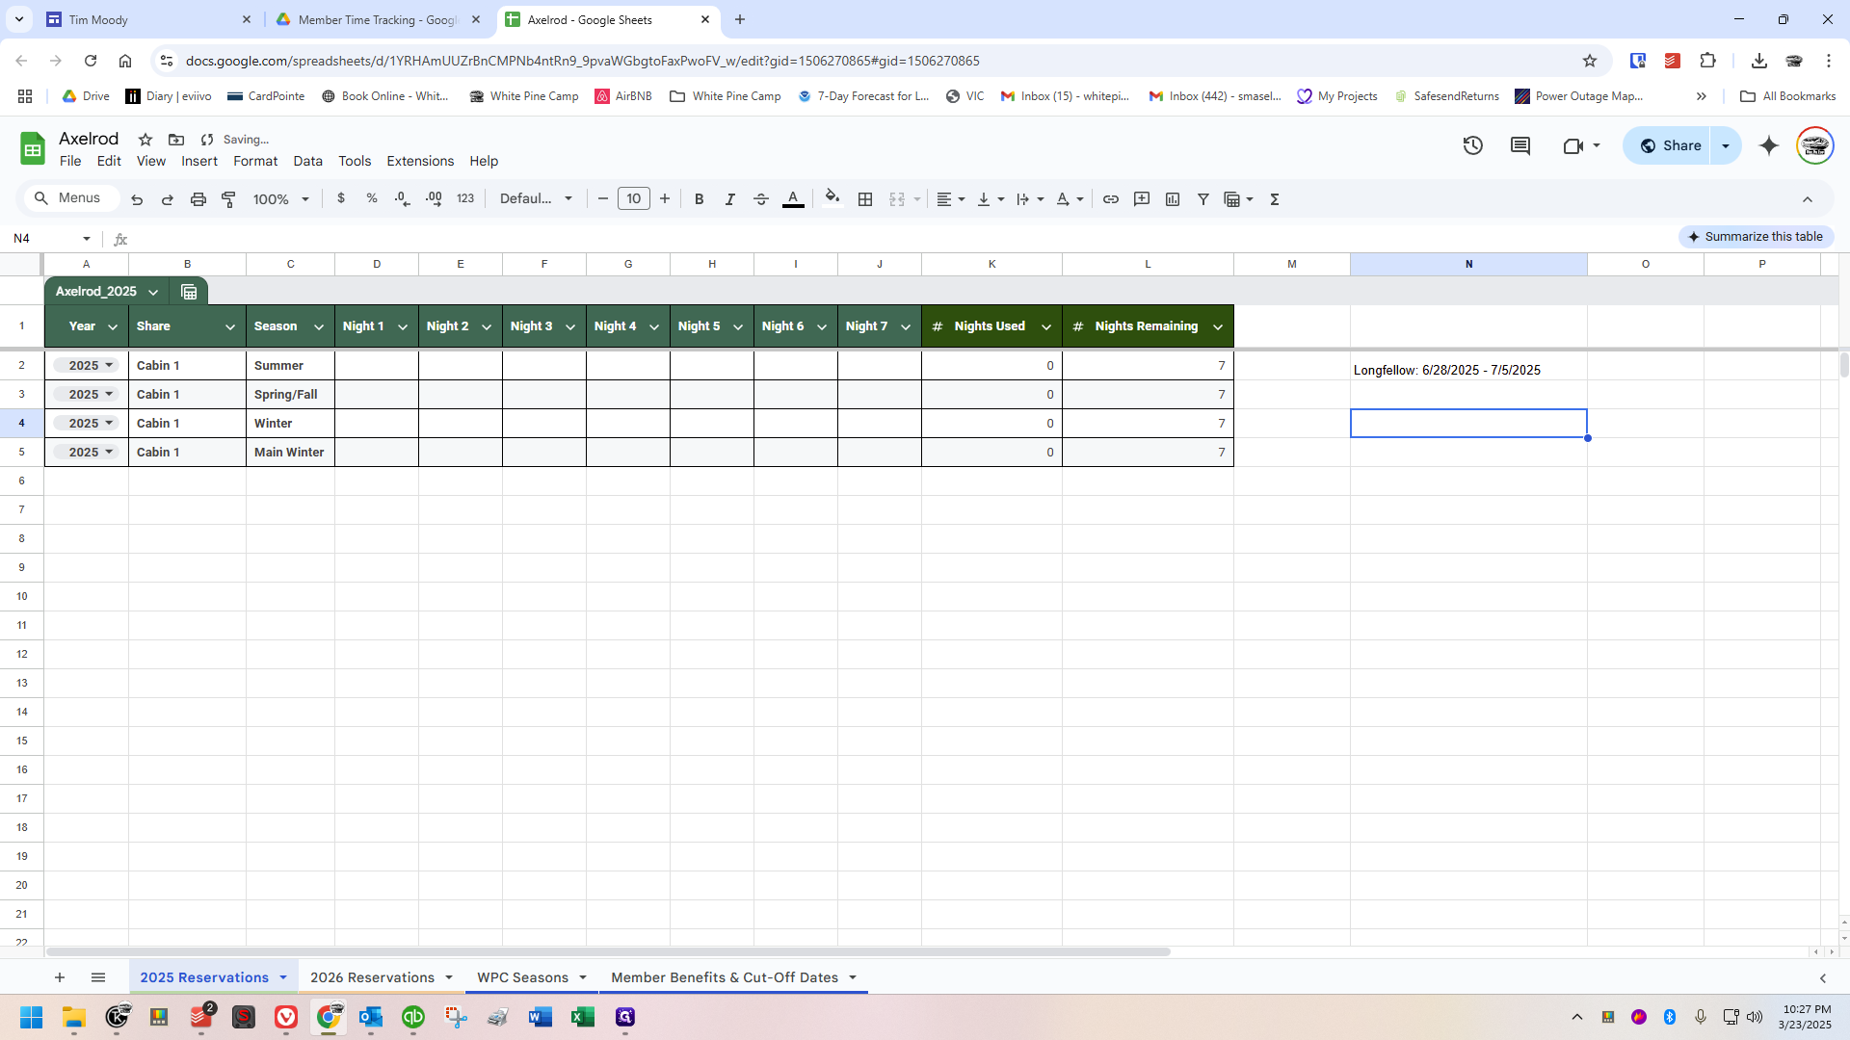Toggle bold formatting
Screen dimensions: 1850x1040
click(x=699, y=199)
